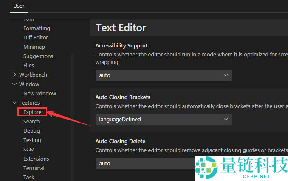Open the User settings tab
Viewport: 288px width, 181px height.
tap(19, 6)
